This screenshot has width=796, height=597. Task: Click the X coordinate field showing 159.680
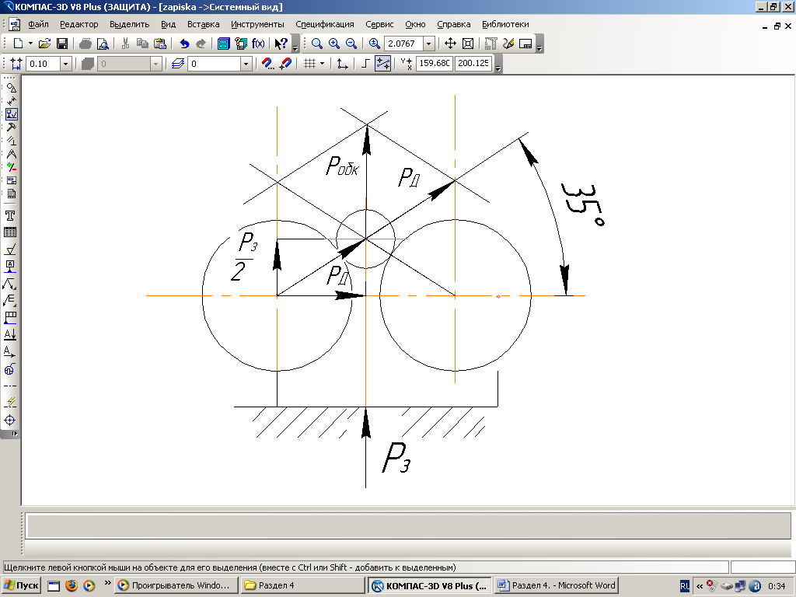[x=435, y=64]
